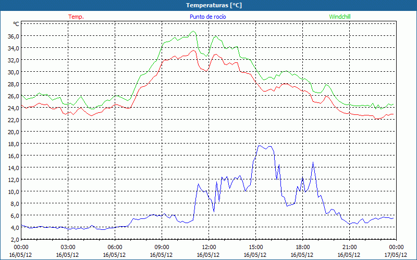Click the green Windchill peak near 11:00
This screenshot has width=417, height=260.
point(193,31)
